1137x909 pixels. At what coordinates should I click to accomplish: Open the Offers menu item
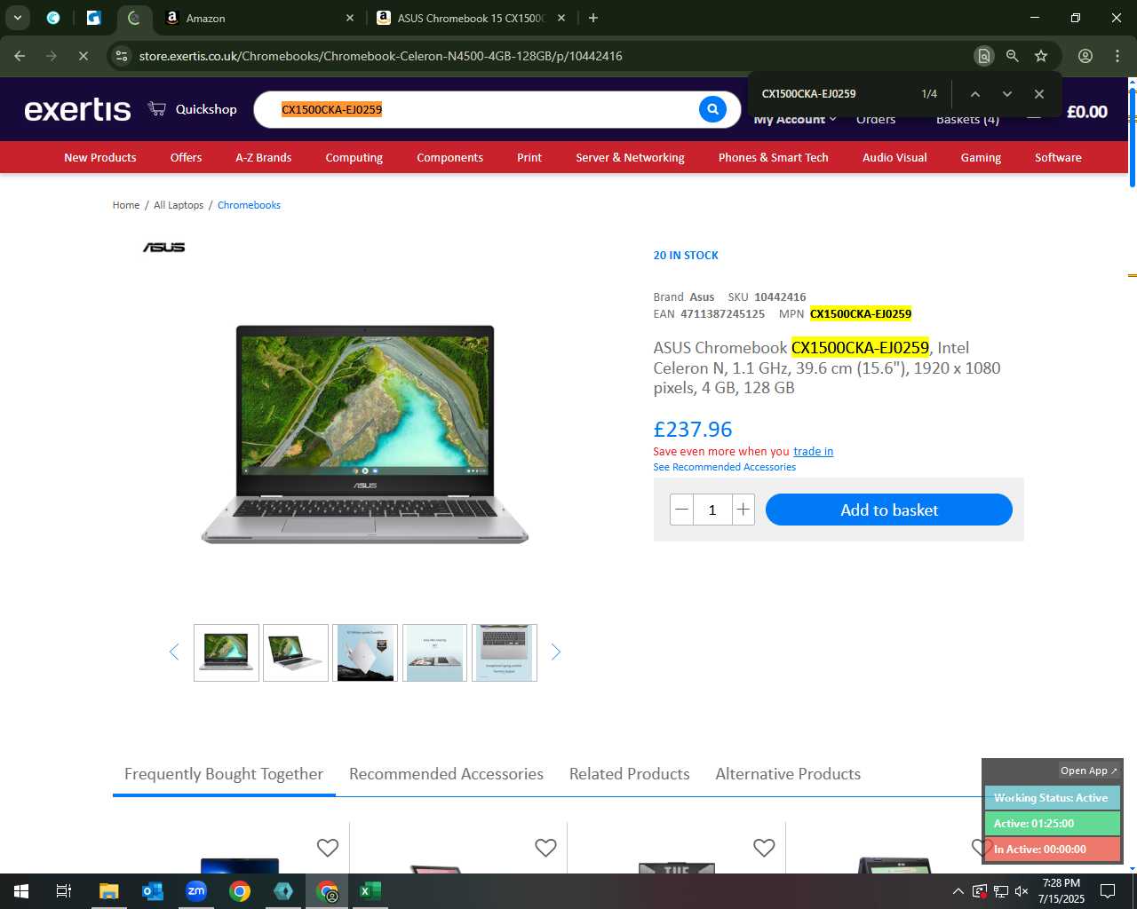click(186, 157)
